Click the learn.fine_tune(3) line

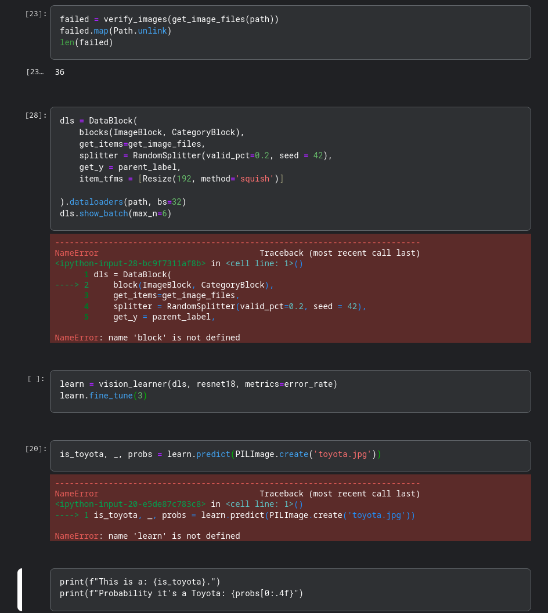(103, 396)
